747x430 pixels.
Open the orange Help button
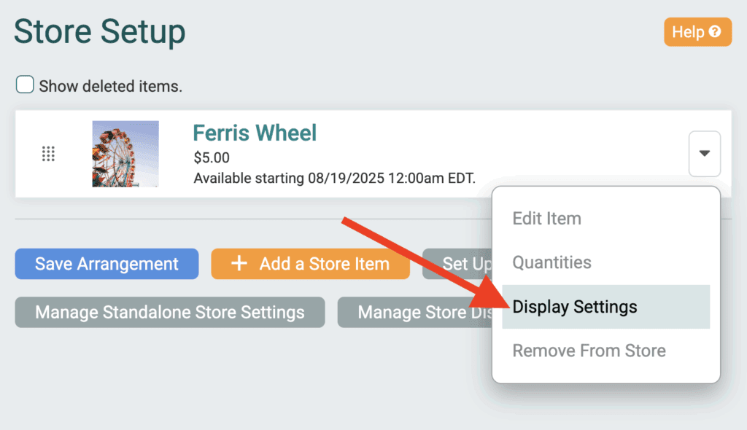(x=698, y=32)
